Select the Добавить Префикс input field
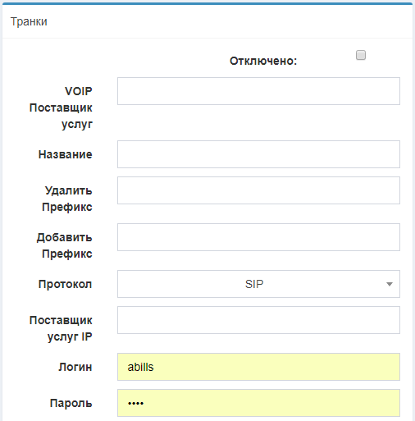The image size is (415, 421). point(258,237)
